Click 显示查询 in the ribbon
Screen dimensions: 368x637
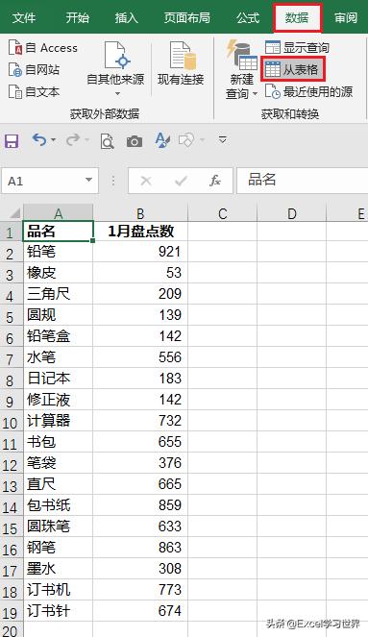pos(297,47)
